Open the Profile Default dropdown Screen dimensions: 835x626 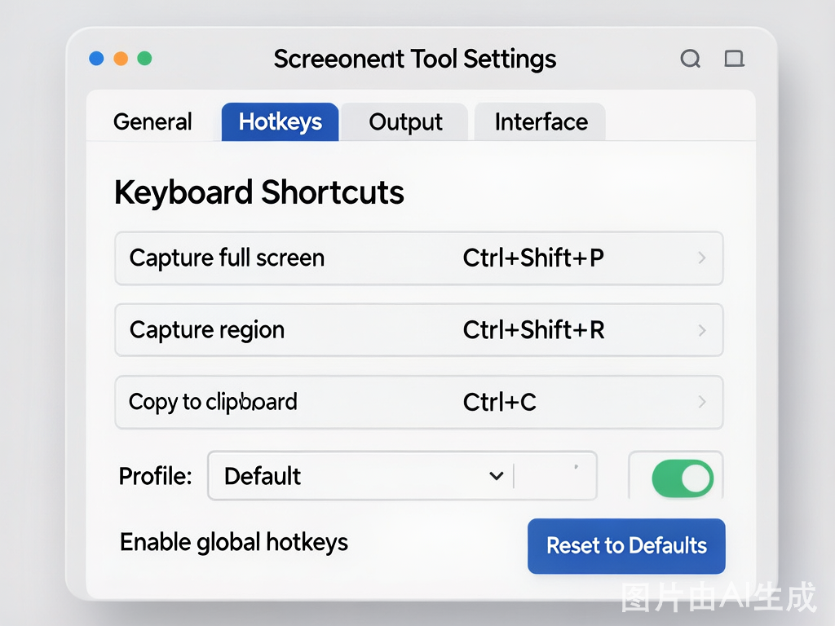pyautogui.click(x=403, y=476)
